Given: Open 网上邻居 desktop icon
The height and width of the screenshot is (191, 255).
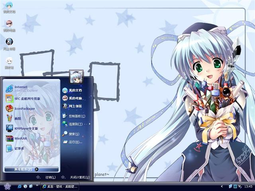Looking at the screenshot, I should tap(9, 44).
